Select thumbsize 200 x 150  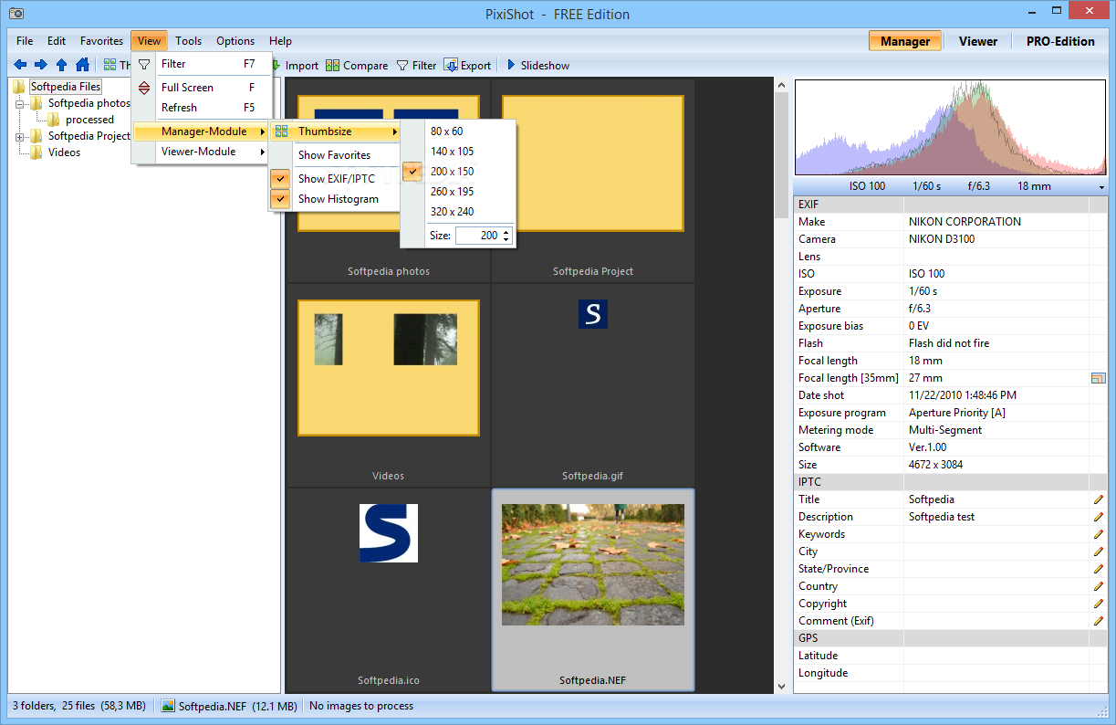click(458, 172)
